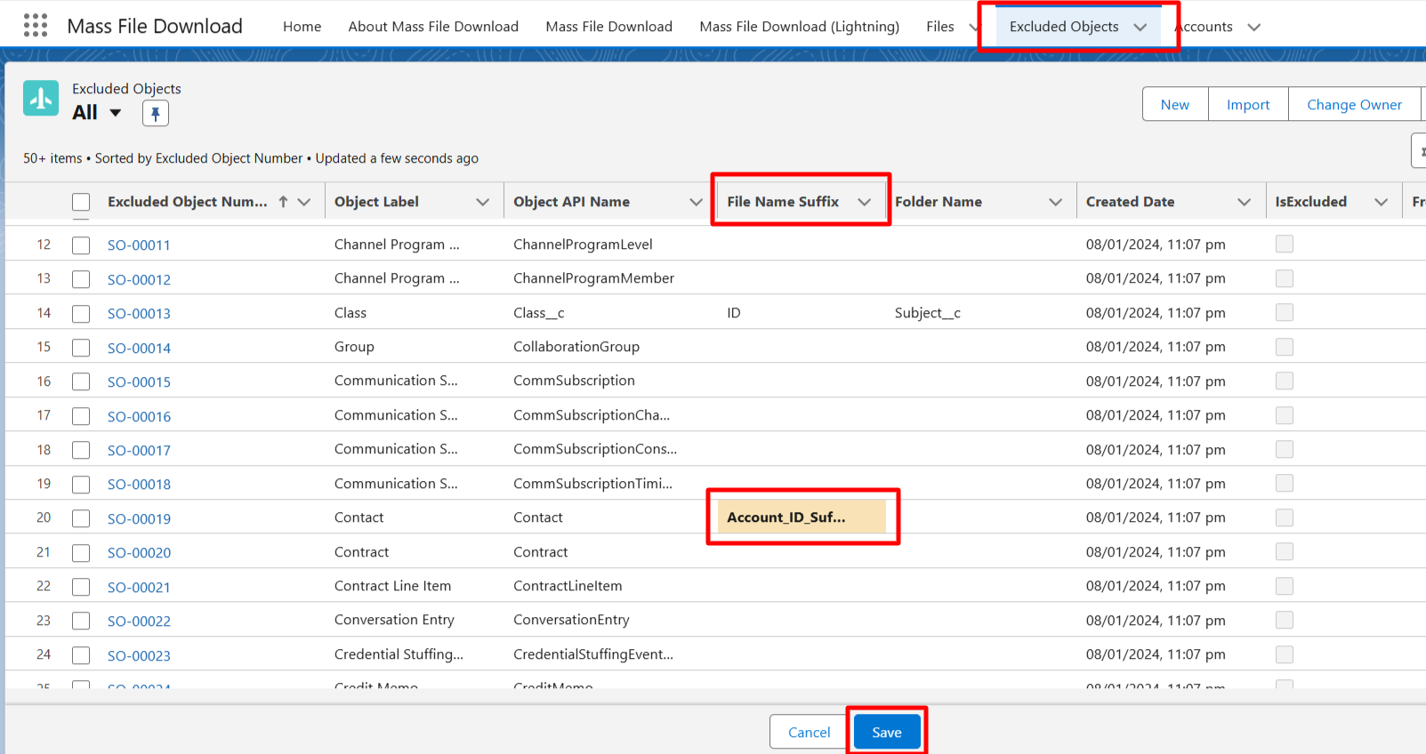Click the Subject__c folder name cell
Screen dimensions: 1426x754
click(927, 313)
